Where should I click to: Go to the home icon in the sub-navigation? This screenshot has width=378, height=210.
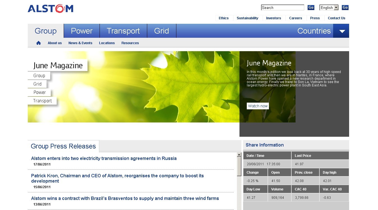click(x=38, y=43)
